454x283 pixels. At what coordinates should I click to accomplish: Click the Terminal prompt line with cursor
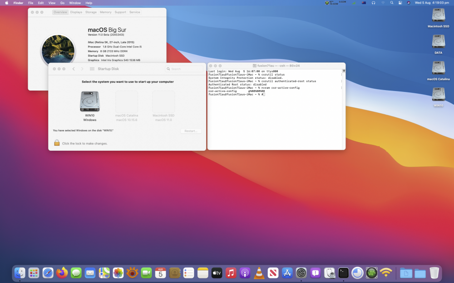point(237,95)
